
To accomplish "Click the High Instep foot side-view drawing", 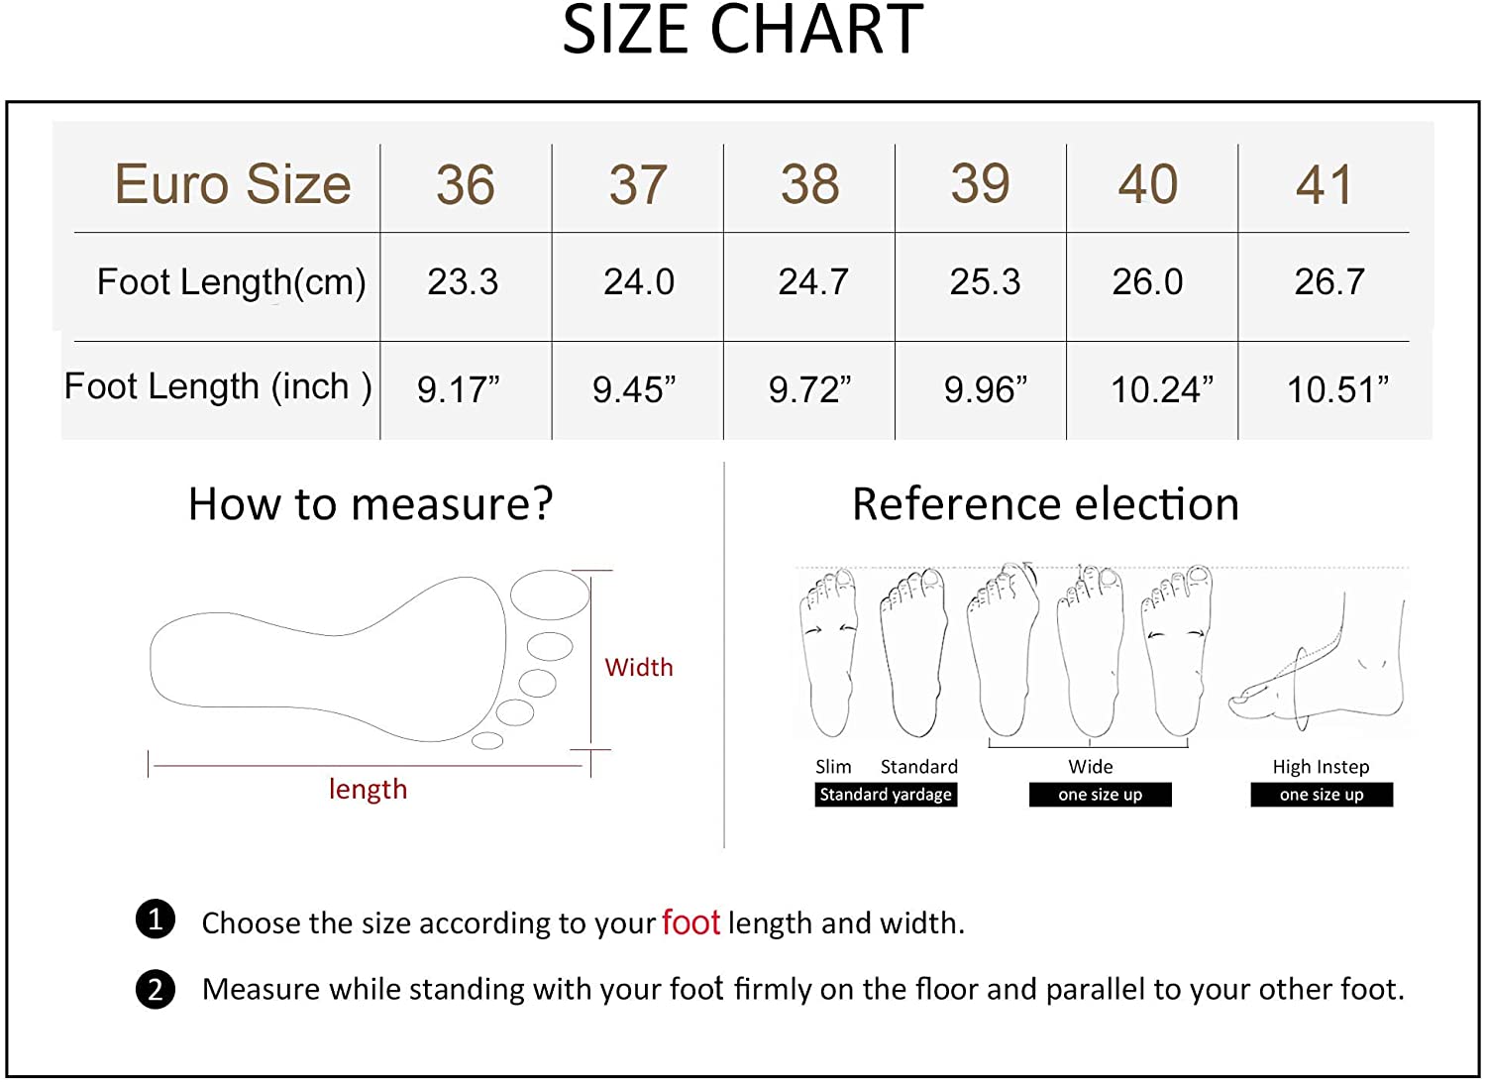I will [1317, 658].
